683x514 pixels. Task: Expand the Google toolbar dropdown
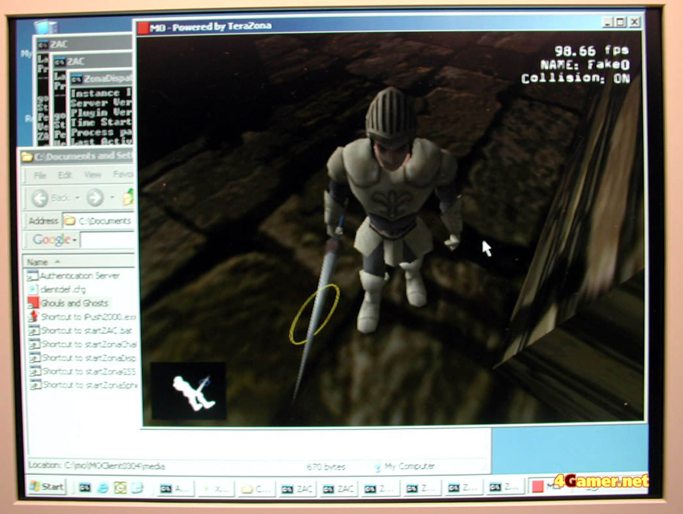74,240
